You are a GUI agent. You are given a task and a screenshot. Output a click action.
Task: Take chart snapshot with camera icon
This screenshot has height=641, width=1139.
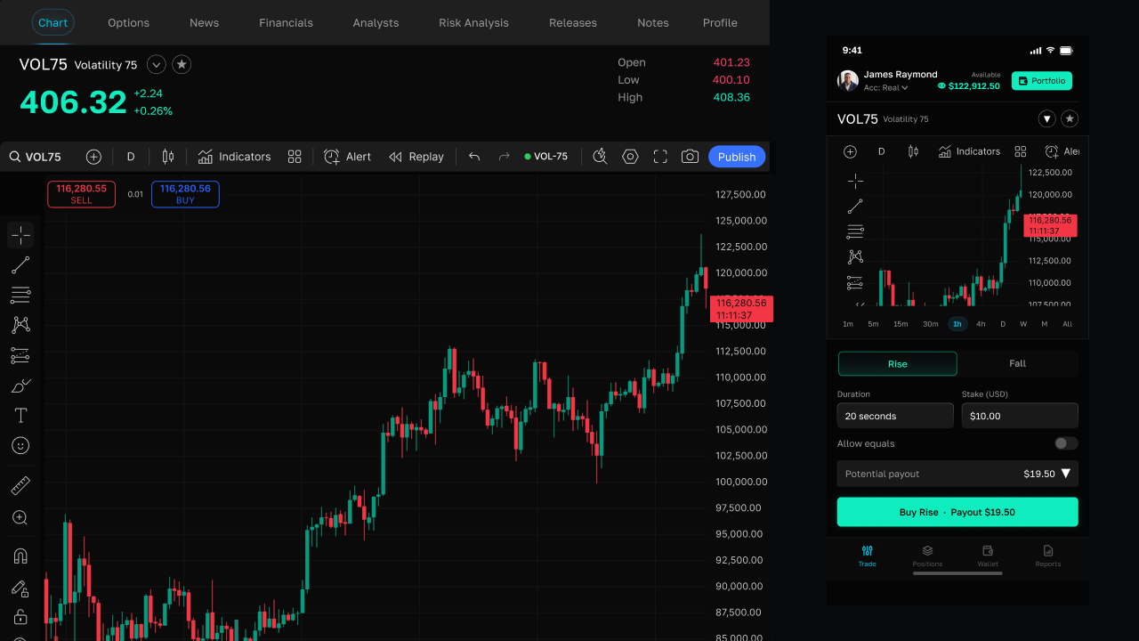(x=690, y=157)
